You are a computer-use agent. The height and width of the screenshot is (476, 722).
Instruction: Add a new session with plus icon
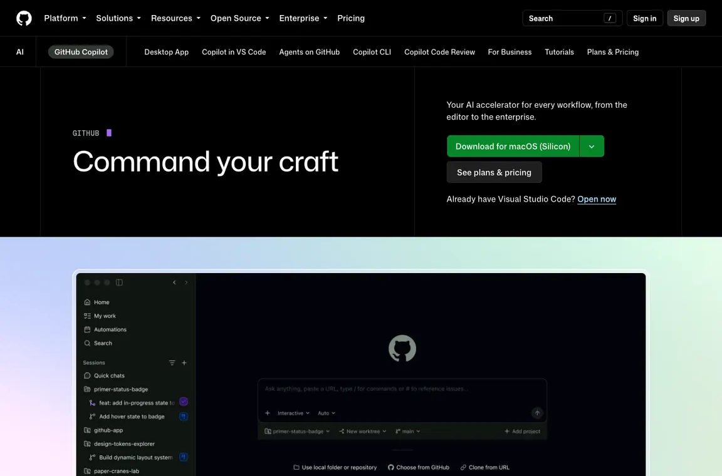184,363
